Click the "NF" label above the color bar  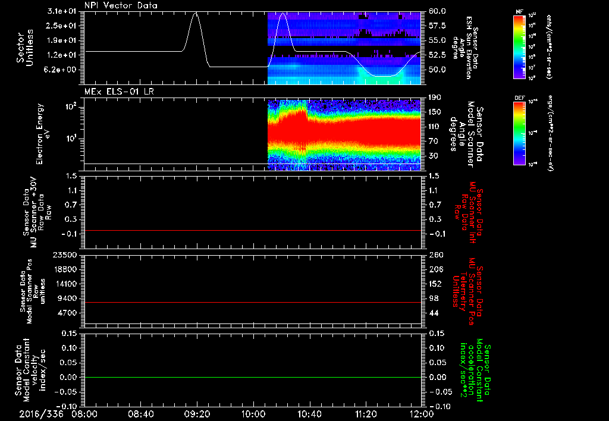point(520,12)
